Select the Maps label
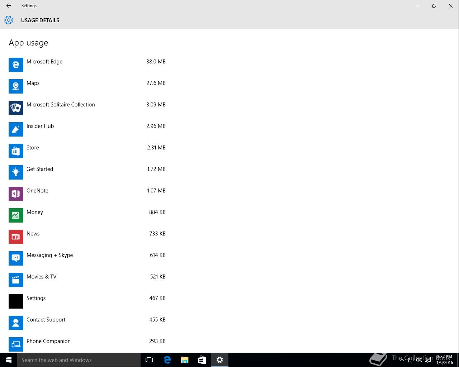This screenshot has width=459, height=367. coord(33,83)
